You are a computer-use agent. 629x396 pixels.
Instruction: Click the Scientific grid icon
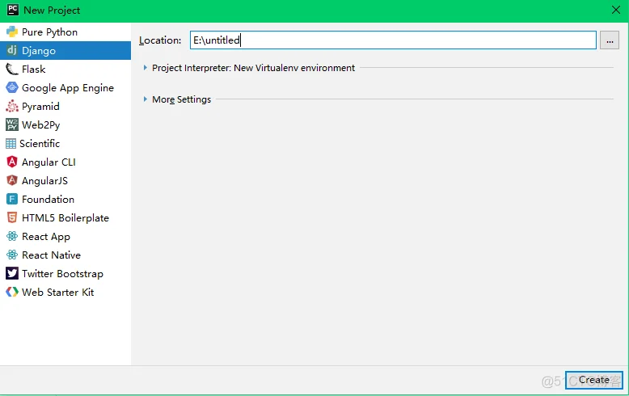[x=11, y=144]
